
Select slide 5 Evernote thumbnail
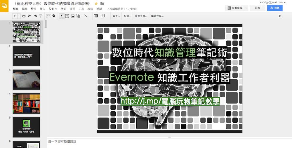26,127
